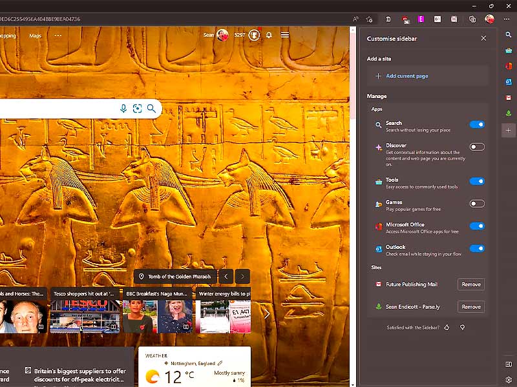
Task: Turn off the Search app toggle
Action: click(x=477, y=124)
